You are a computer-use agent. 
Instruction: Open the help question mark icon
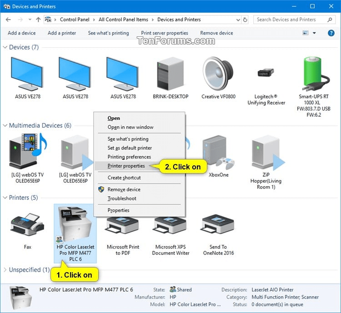coord(331,33)
